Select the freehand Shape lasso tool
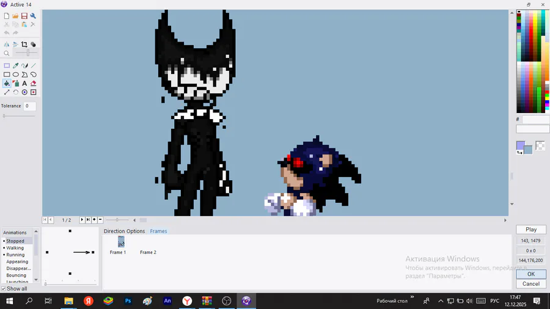 (x=34, y=75)
